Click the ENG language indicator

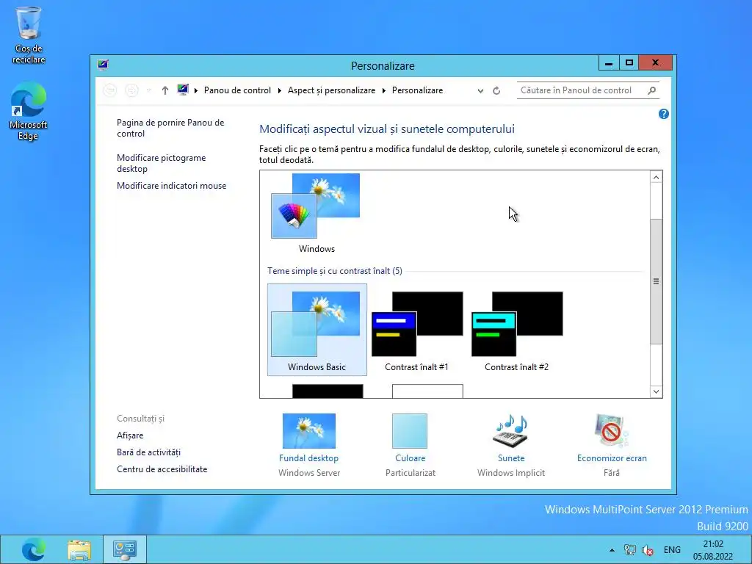(x=672, y=550)
